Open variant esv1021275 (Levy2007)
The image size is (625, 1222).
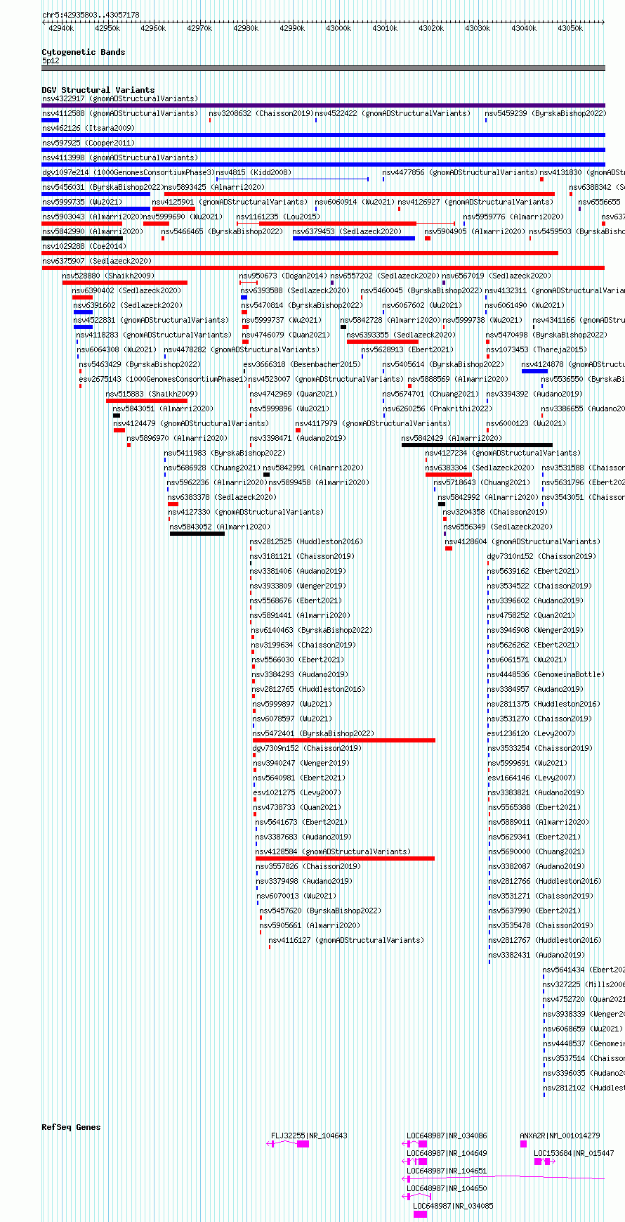pyautogui.click(x=297, y=792)
